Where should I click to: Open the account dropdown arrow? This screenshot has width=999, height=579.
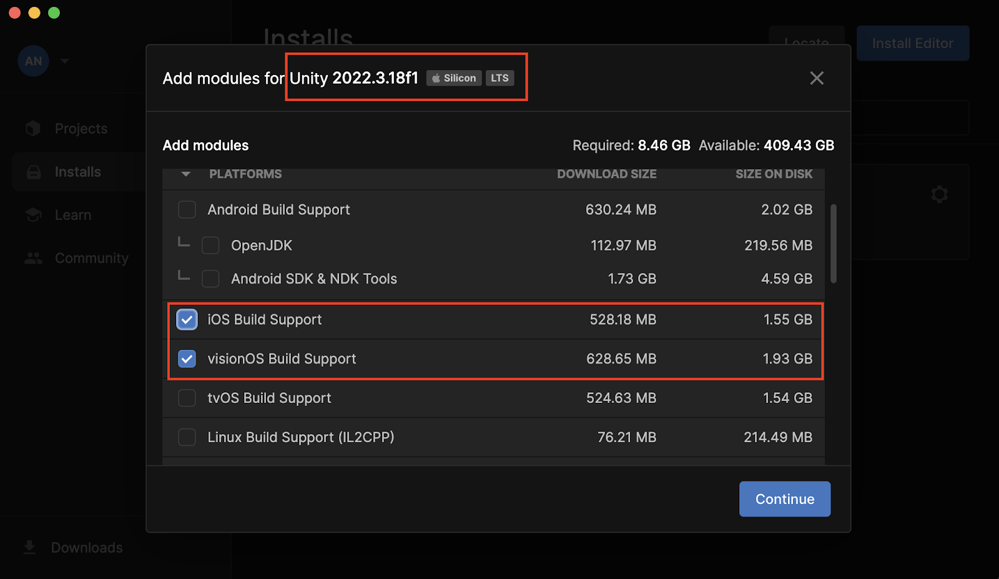tap(65, 61)
